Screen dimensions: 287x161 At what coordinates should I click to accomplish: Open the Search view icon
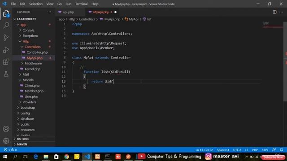click(x=6, y=25)
